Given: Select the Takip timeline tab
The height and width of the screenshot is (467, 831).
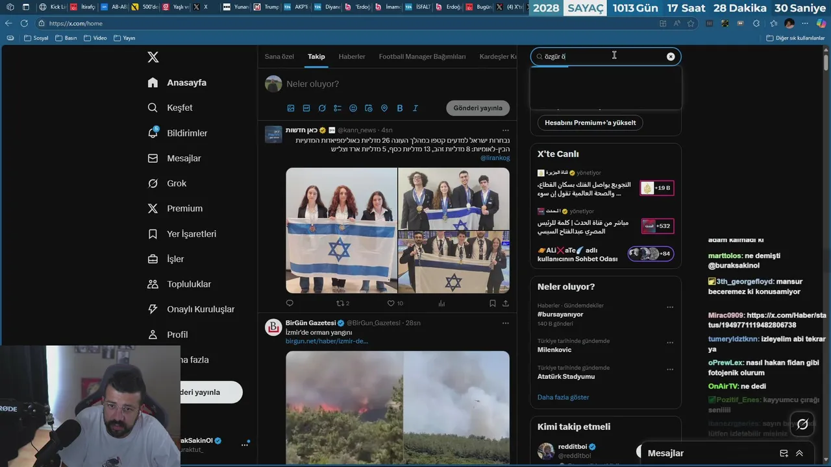Looking at the screenshot, I should click(316, 56).
